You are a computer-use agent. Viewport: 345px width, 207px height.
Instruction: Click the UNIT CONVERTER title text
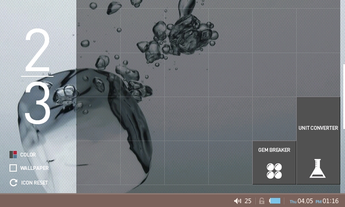coord(318,128)
